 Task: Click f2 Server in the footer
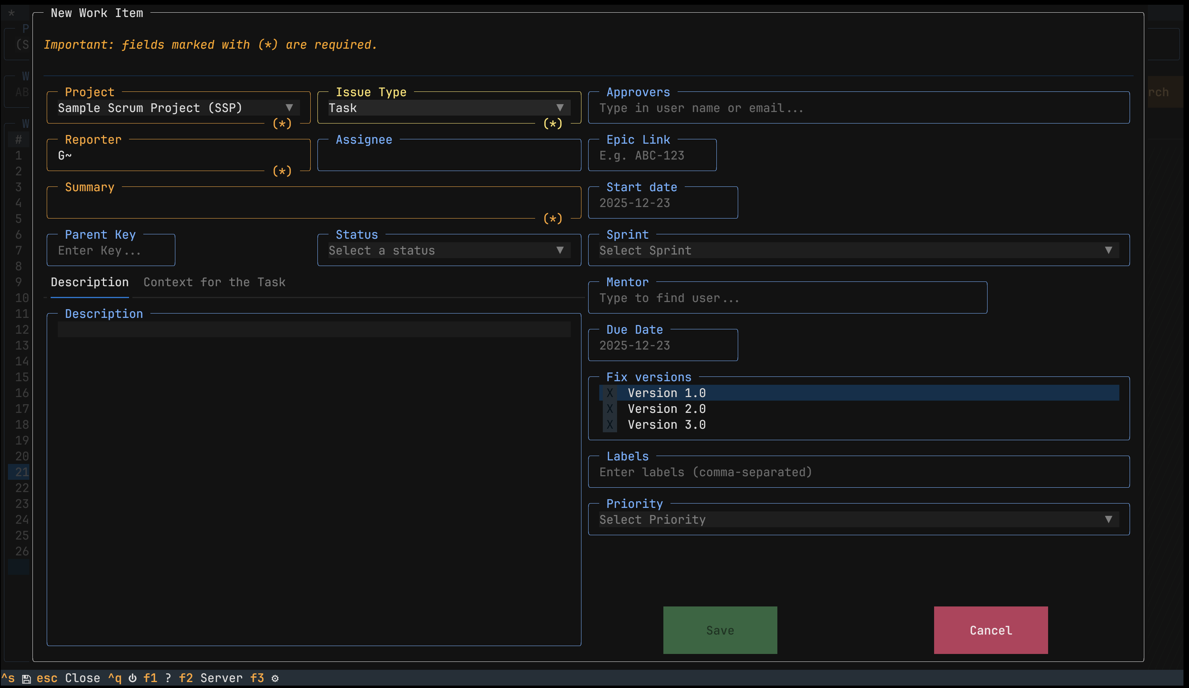pos(211,678)
